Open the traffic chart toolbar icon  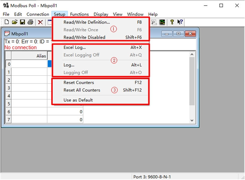click(162, 22)
